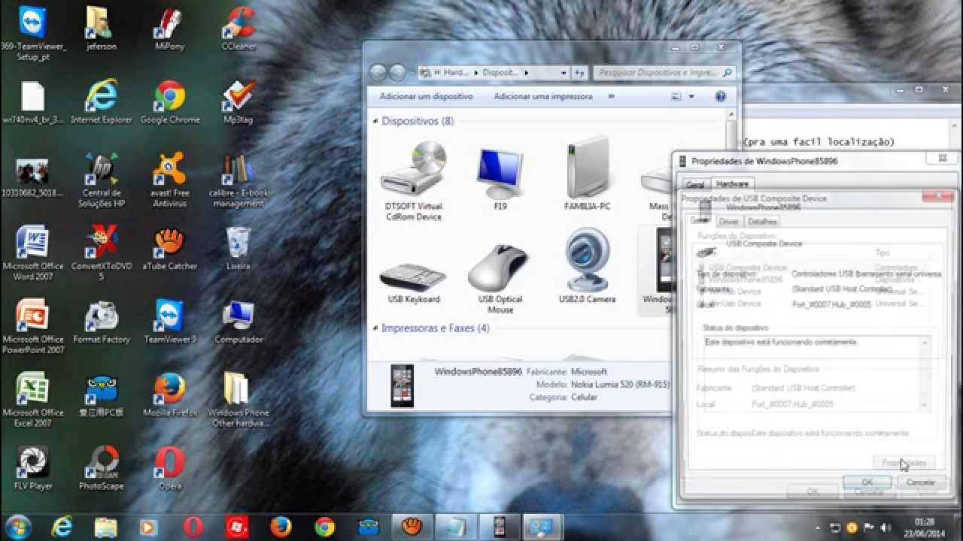
Task: Select the Lixeira recycle bin icon
Action: [x=238, y=249]
